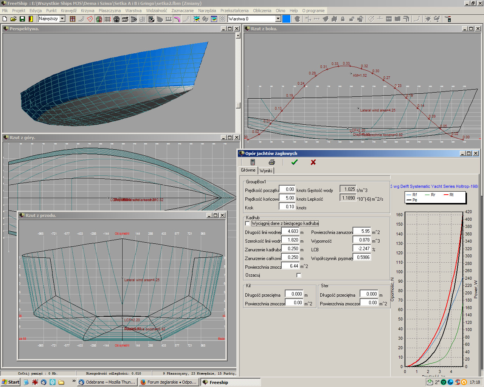Toggle the control net icon in toolbar
Viewport: 484px width, 387px height.
tap(73, 19)
